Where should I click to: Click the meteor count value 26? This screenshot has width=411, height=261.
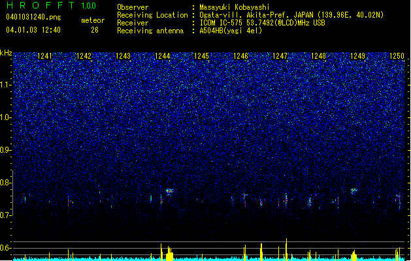point(95,30)
